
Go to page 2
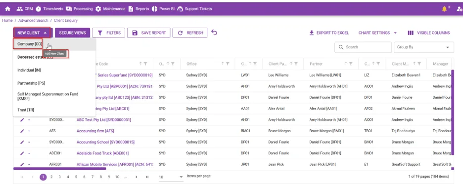pos(51,177)
